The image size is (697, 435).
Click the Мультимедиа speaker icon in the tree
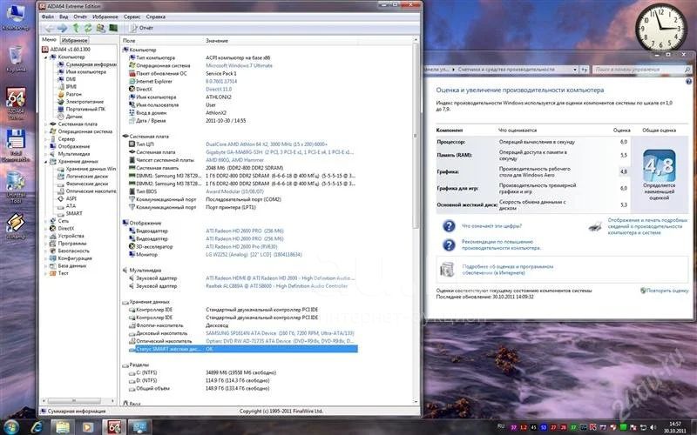click(x=53, y=154)
